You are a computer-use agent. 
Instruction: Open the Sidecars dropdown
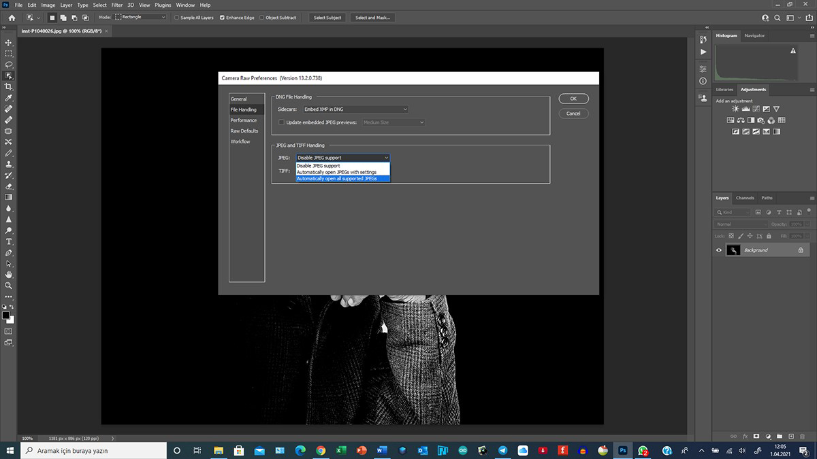355,109
